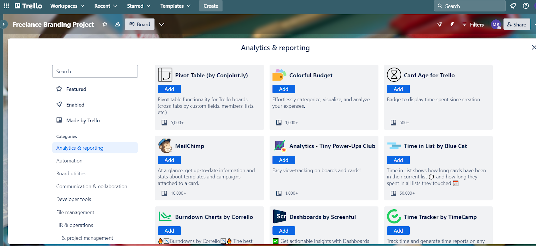The height and width of the screenshot is (246, 536).
Task: Change board visibility icon
Action: tap(118, 24)
